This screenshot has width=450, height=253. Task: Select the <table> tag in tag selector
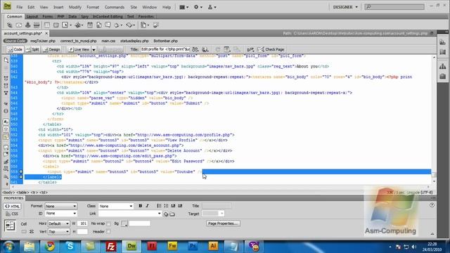[22, 193]
